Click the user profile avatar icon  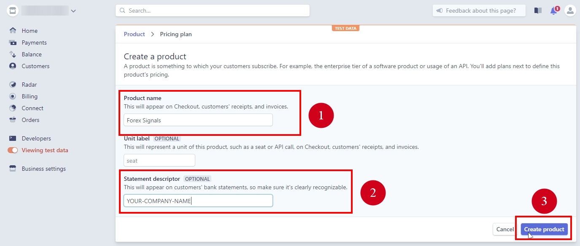(570, 11)
